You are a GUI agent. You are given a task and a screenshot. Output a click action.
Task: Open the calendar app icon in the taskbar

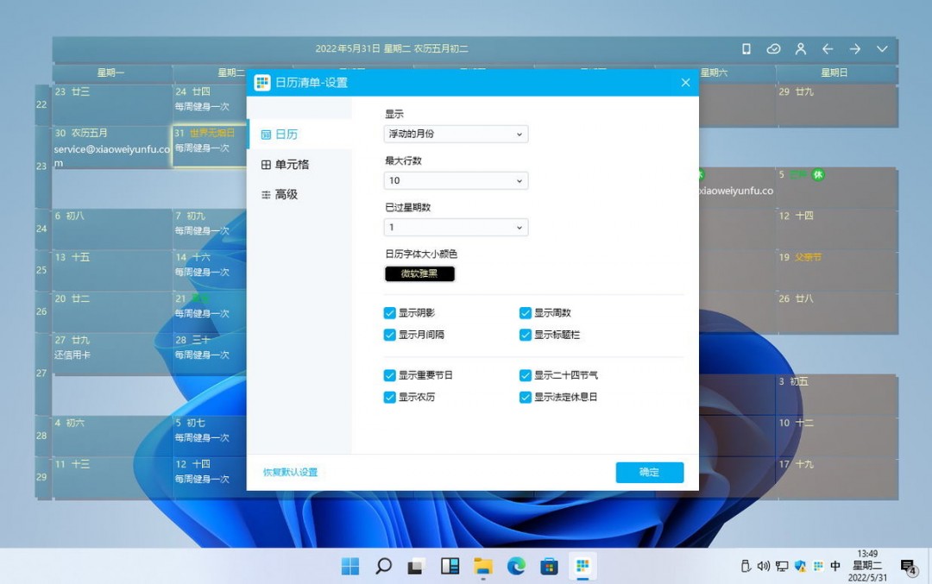(x=582, y=567)
